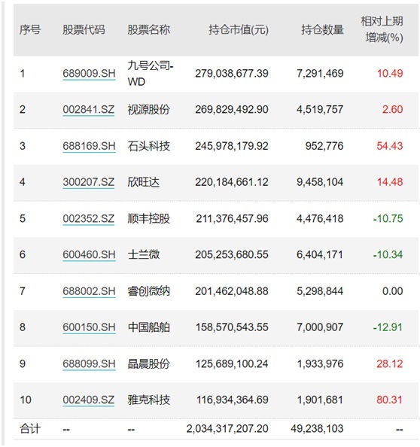
Task: Click the 持仓市值(元) column header
Action: 239,29
